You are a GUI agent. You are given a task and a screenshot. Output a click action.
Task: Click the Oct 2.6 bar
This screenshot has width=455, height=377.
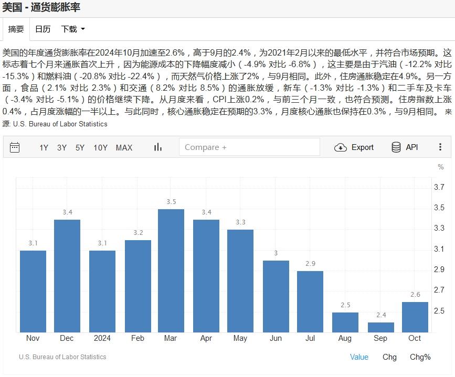pyautogui.click(x=415, y=317)
